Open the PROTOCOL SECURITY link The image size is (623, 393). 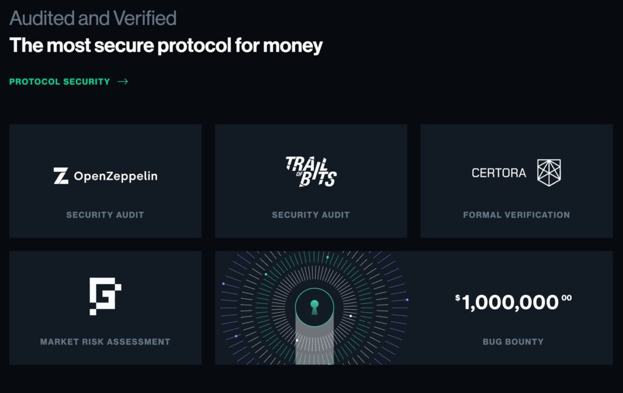tap(60, 81)
